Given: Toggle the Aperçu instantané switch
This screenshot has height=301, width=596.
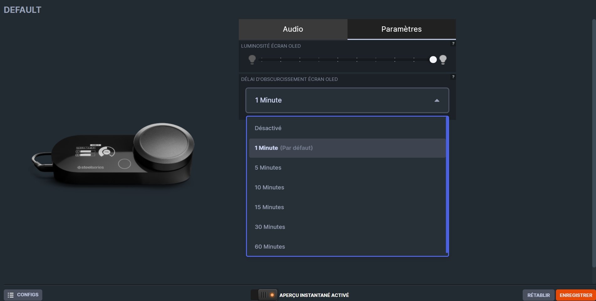Looking at the screenshot, I should pos(264,295).
